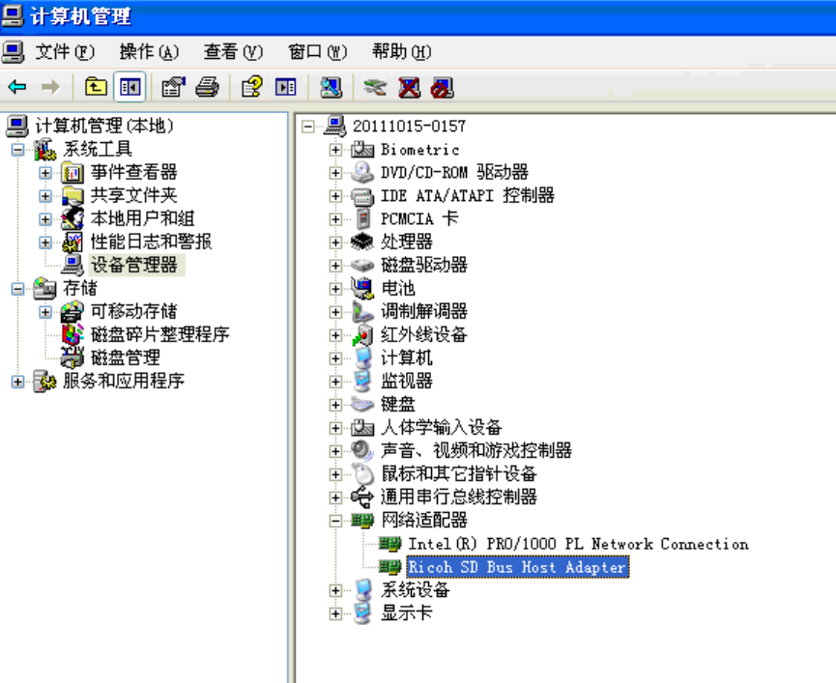Image resolution: width=836 pixels, height=683 pixels.
Task: Click the Print toolbar icon
Action: click(207, 87)
